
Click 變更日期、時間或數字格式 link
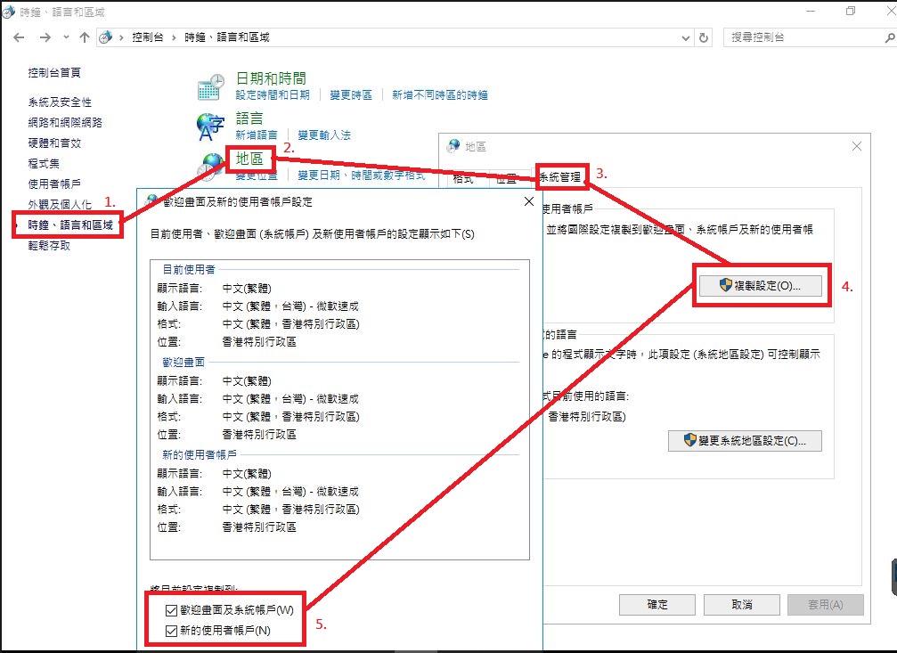[362, 175]
